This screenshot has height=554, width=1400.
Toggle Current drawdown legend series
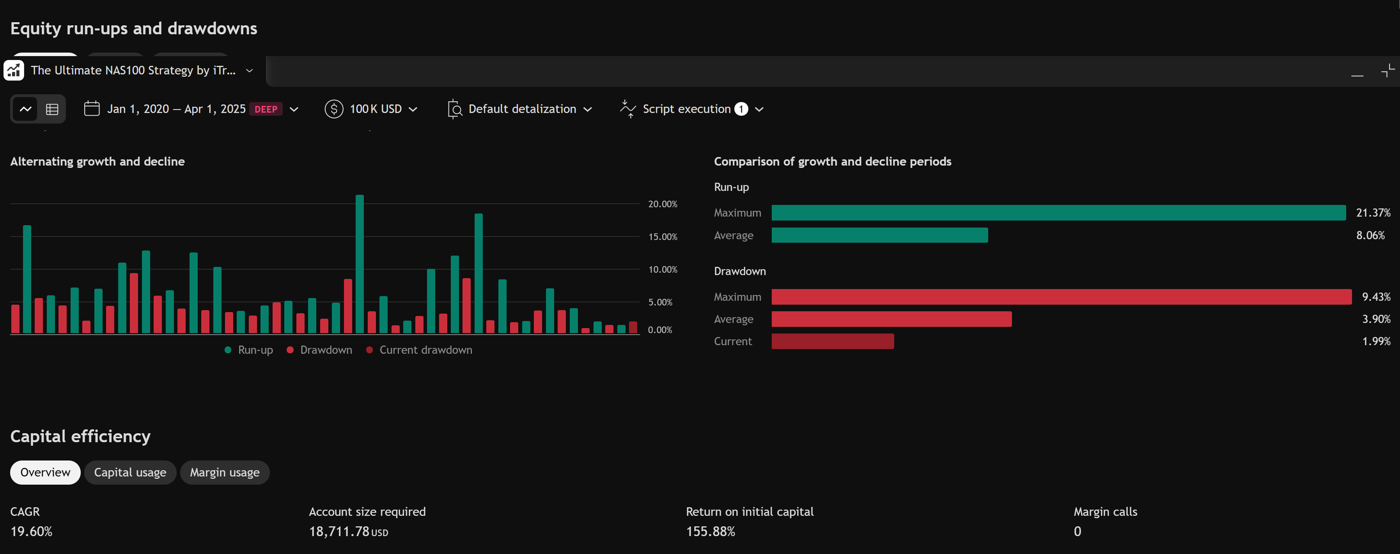coord(419,350)
